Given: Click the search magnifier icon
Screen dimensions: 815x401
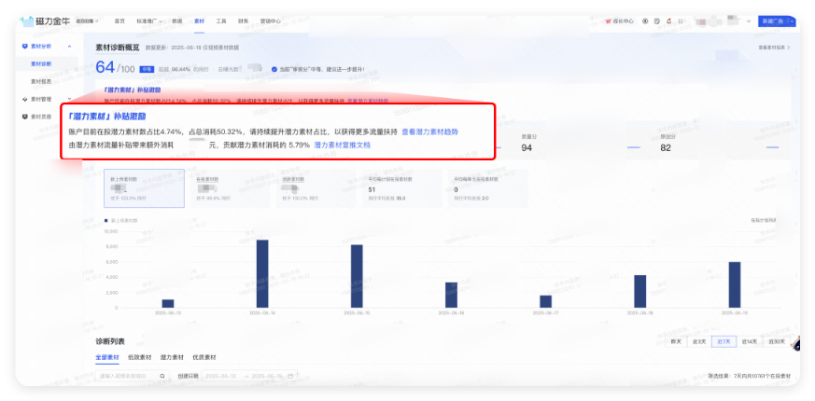Looking at the screenshot, I should coord(162,376).
